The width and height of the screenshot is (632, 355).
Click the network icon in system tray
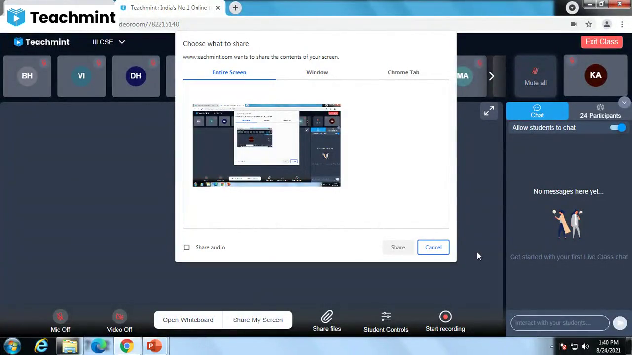574,346
